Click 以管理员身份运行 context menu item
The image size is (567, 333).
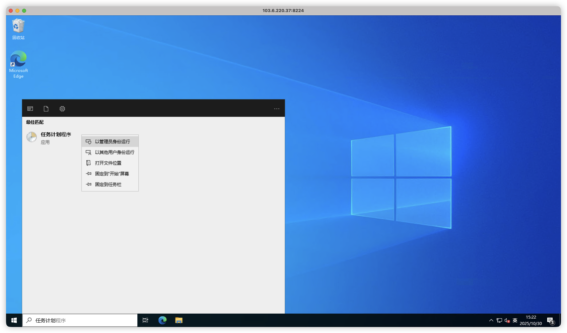coord(112,142)
